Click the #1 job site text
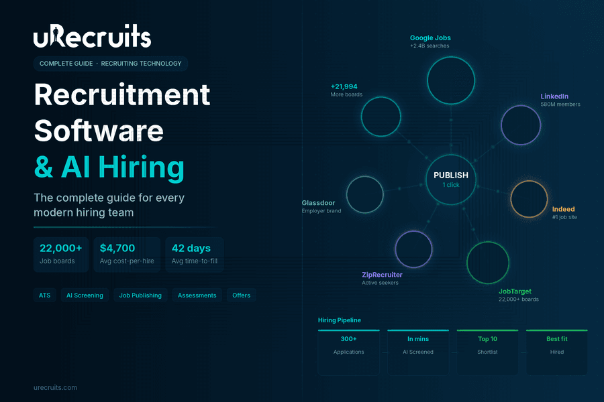Viewport: 604px width, 402px height. tap(564, 217)
